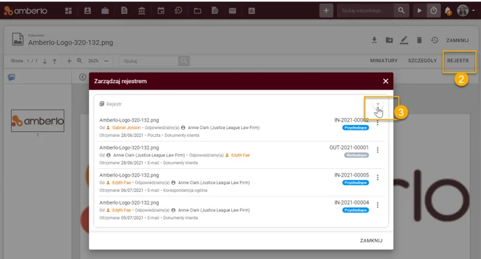This screenshot has width=481, height=259.
Task: Click Przychodzące badge under IN-2021-00005
Action: pos(356,183)
